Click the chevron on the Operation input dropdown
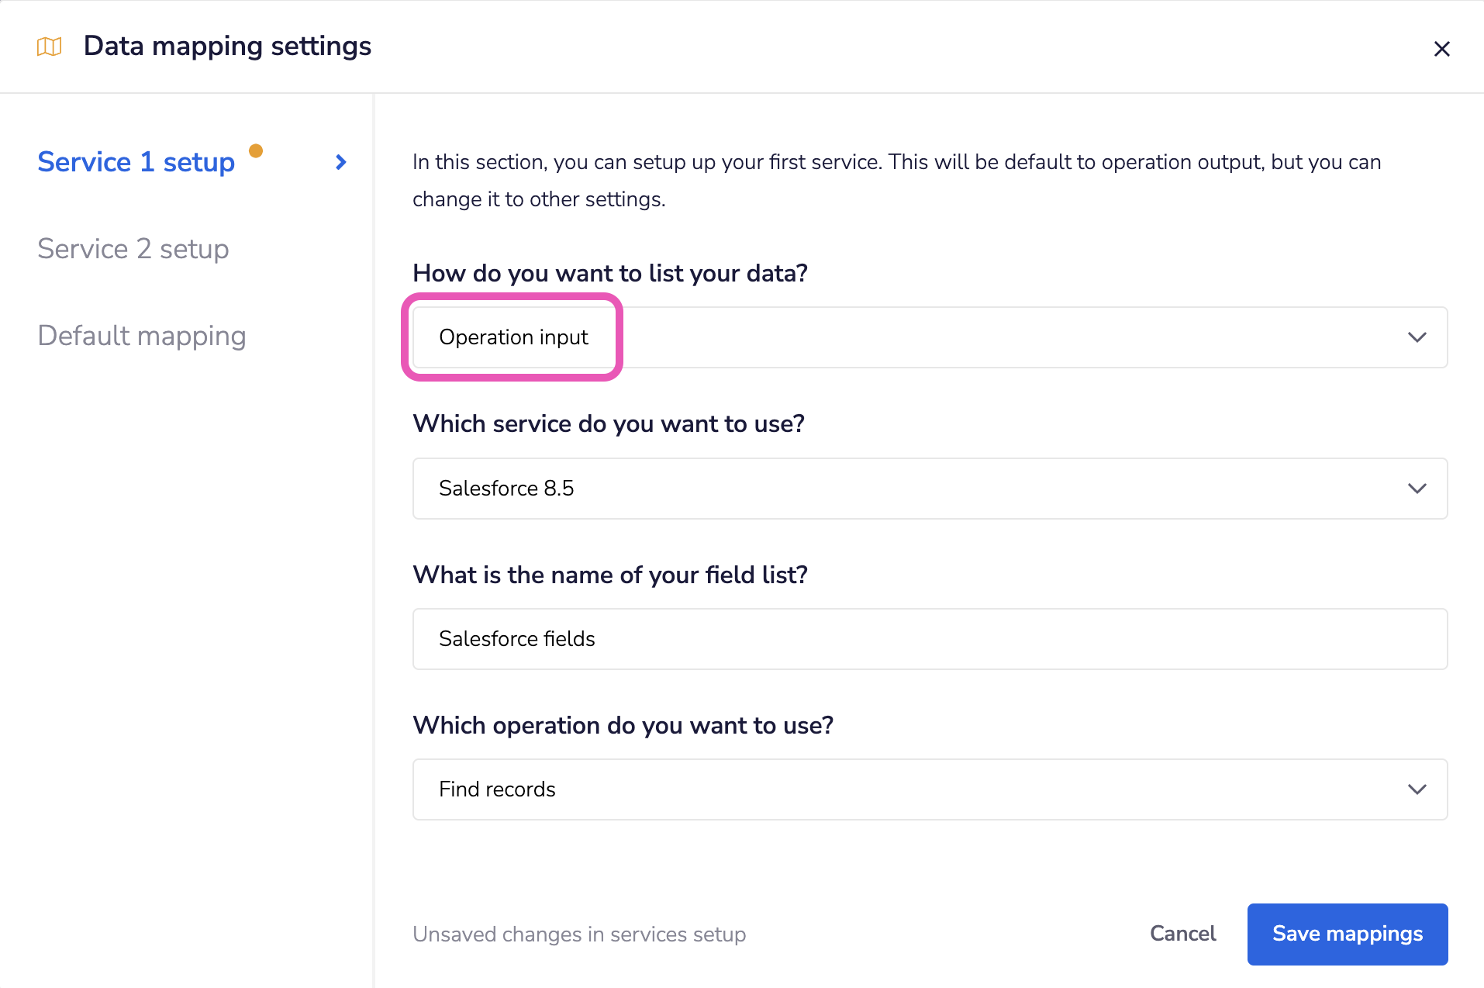The width and height of the screenshot is (1484, 988). 1417,337
